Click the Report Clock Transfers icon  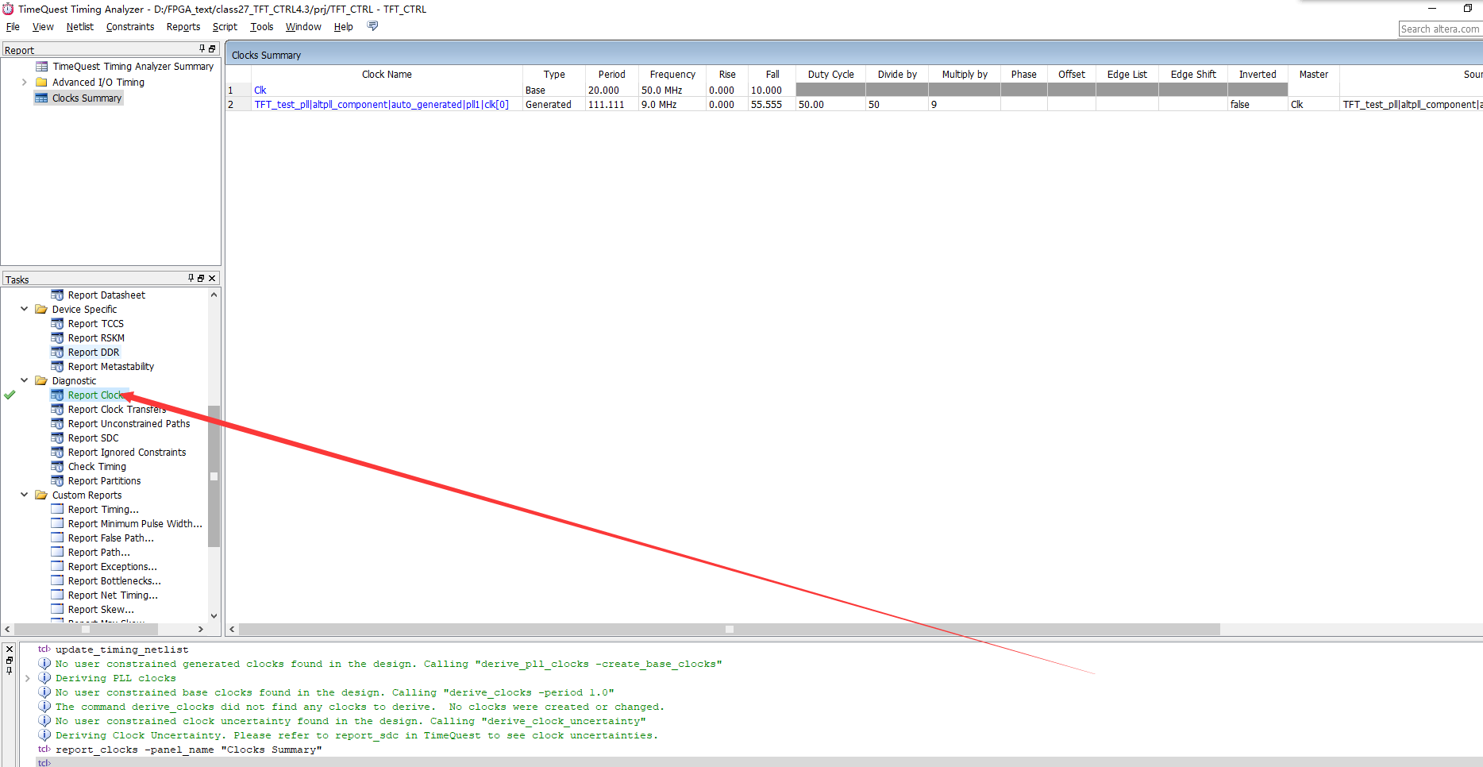pos(57,410)
